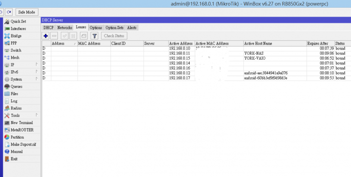This screenshot has height=177, width=351.
Task: Sort by Active MAC Address column
Action: [219, 44]
